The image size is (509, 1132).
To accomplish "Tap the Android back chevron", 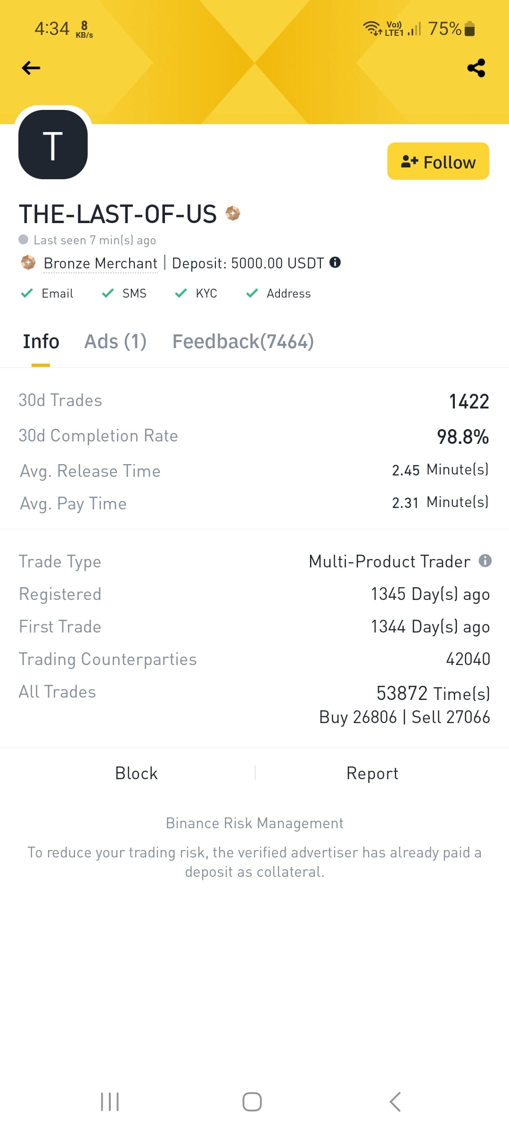I will pos(395,1102).
